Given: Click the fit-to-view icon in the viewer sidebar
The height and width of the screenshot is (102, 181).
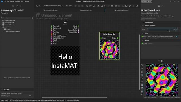Looking at the screenshot, I should [x=142, y=75].
